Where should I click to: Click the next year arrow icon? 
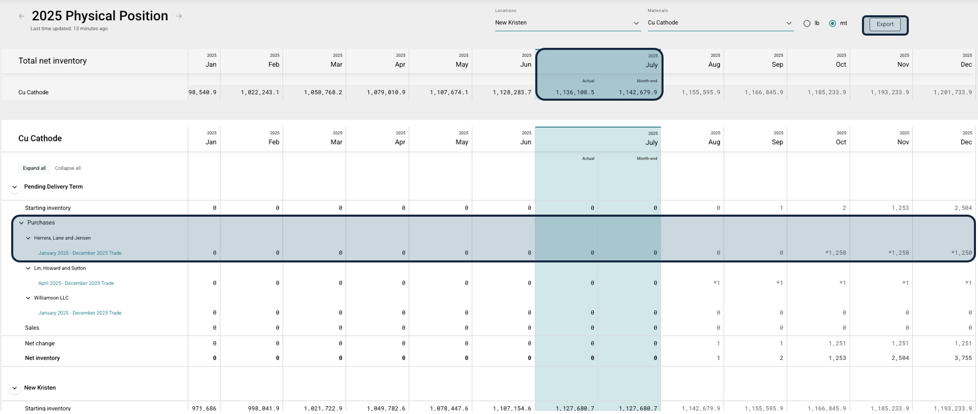point(179,16)
